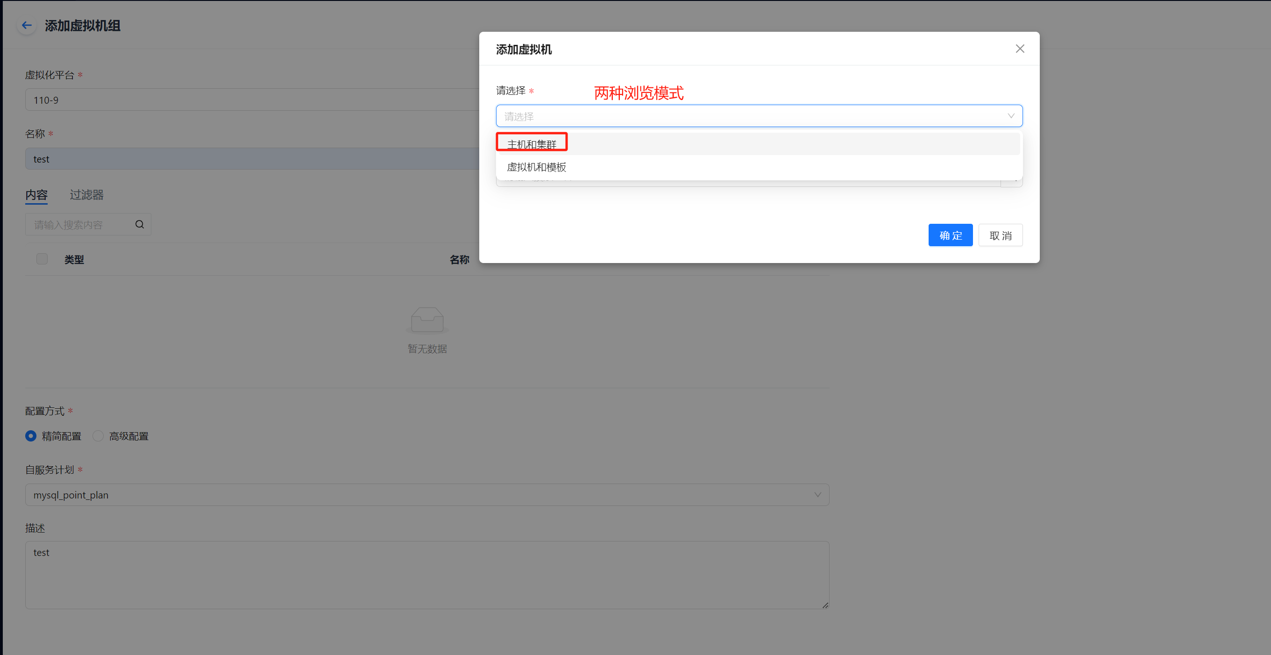Viewport: 1271px width, 655px height.
Task: Click the resize handle of description box
Action: pos(825,605)
